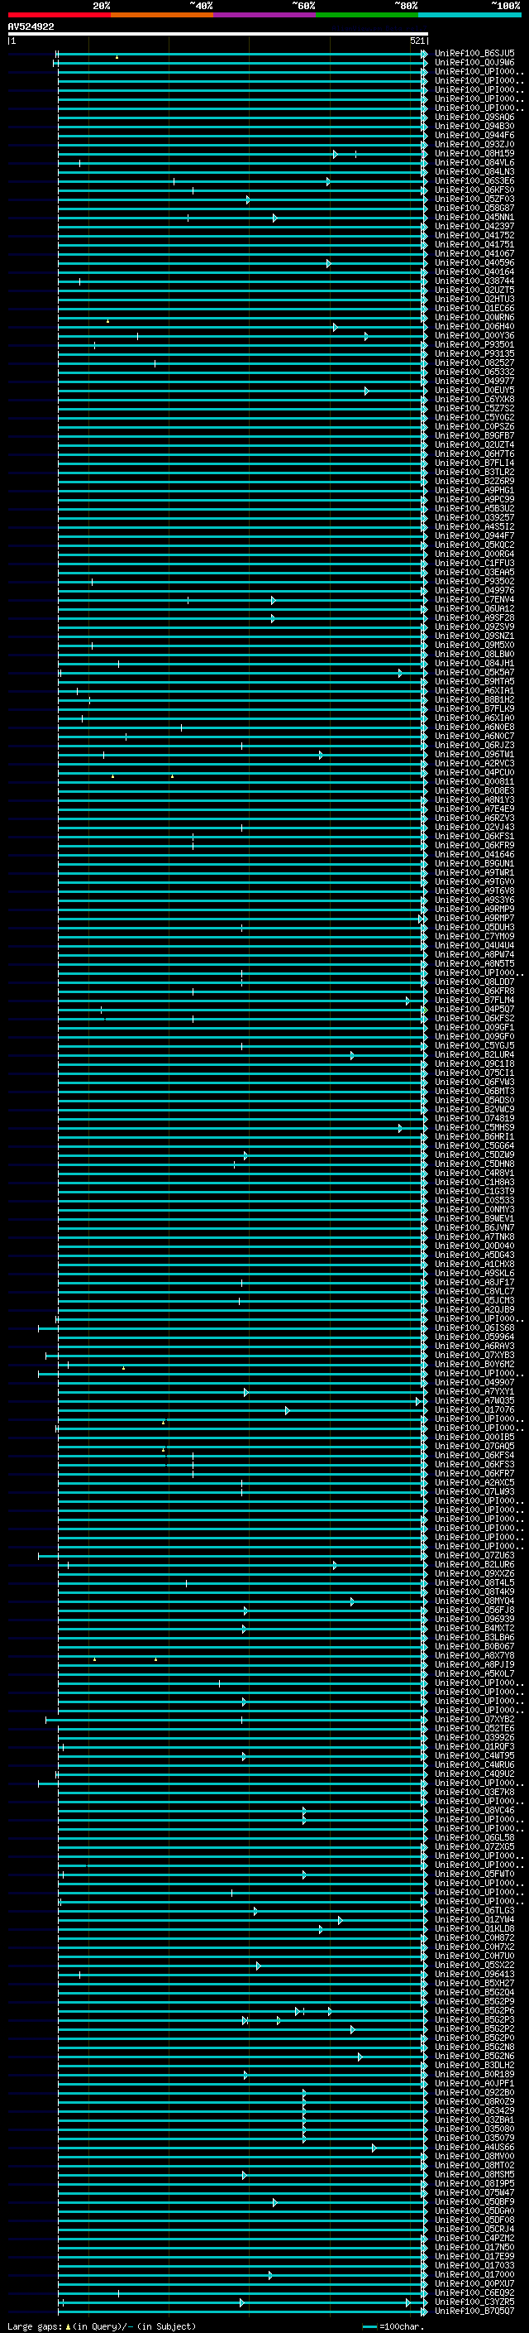Select hit label UniRef100_Q5DUH3

pos(474,928)
